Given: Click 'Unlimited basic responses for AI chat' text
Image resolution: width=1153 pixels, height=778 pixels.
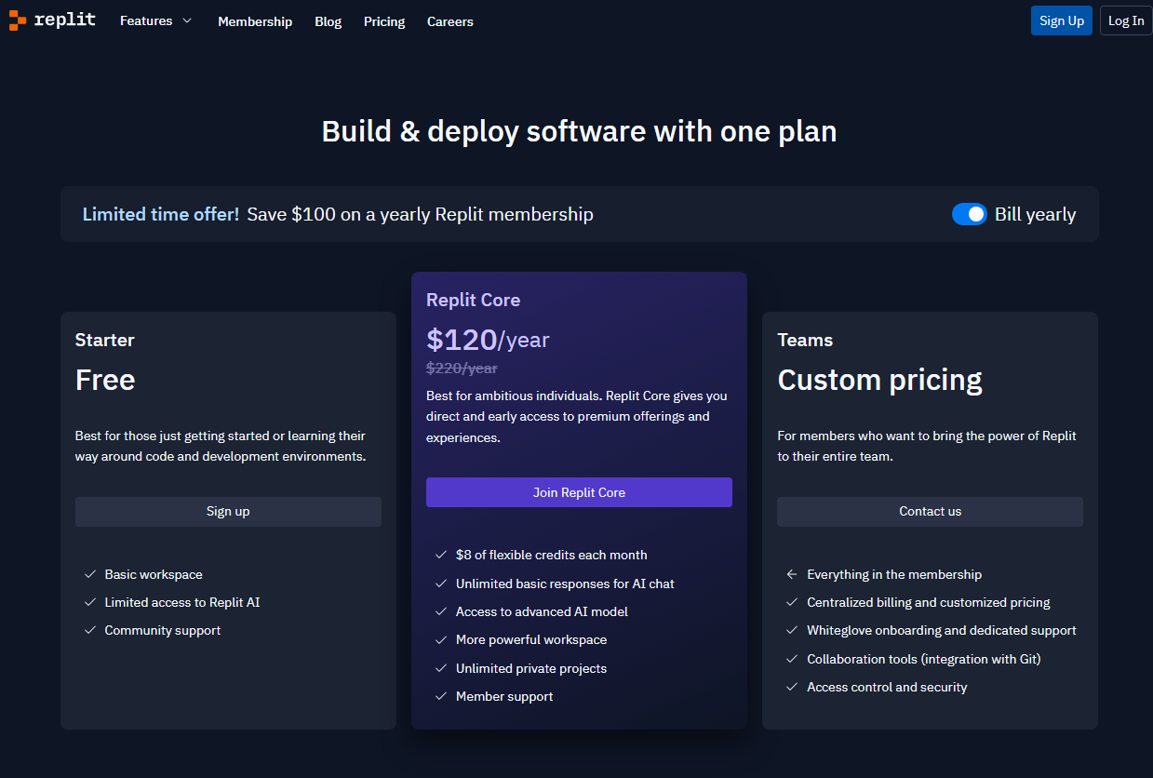Looking at the screenshot, I should (565, 583).
